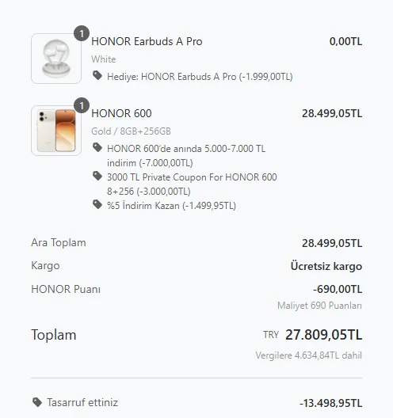This screenshot has width=393, height=418.
Task: Click the 28.499,05TL HONOR 600 price
Action: point(332,113)
